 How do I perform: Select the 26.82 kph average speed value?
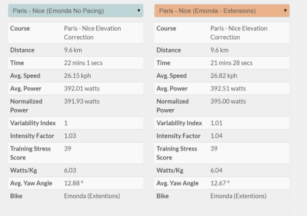coord(223,76)
